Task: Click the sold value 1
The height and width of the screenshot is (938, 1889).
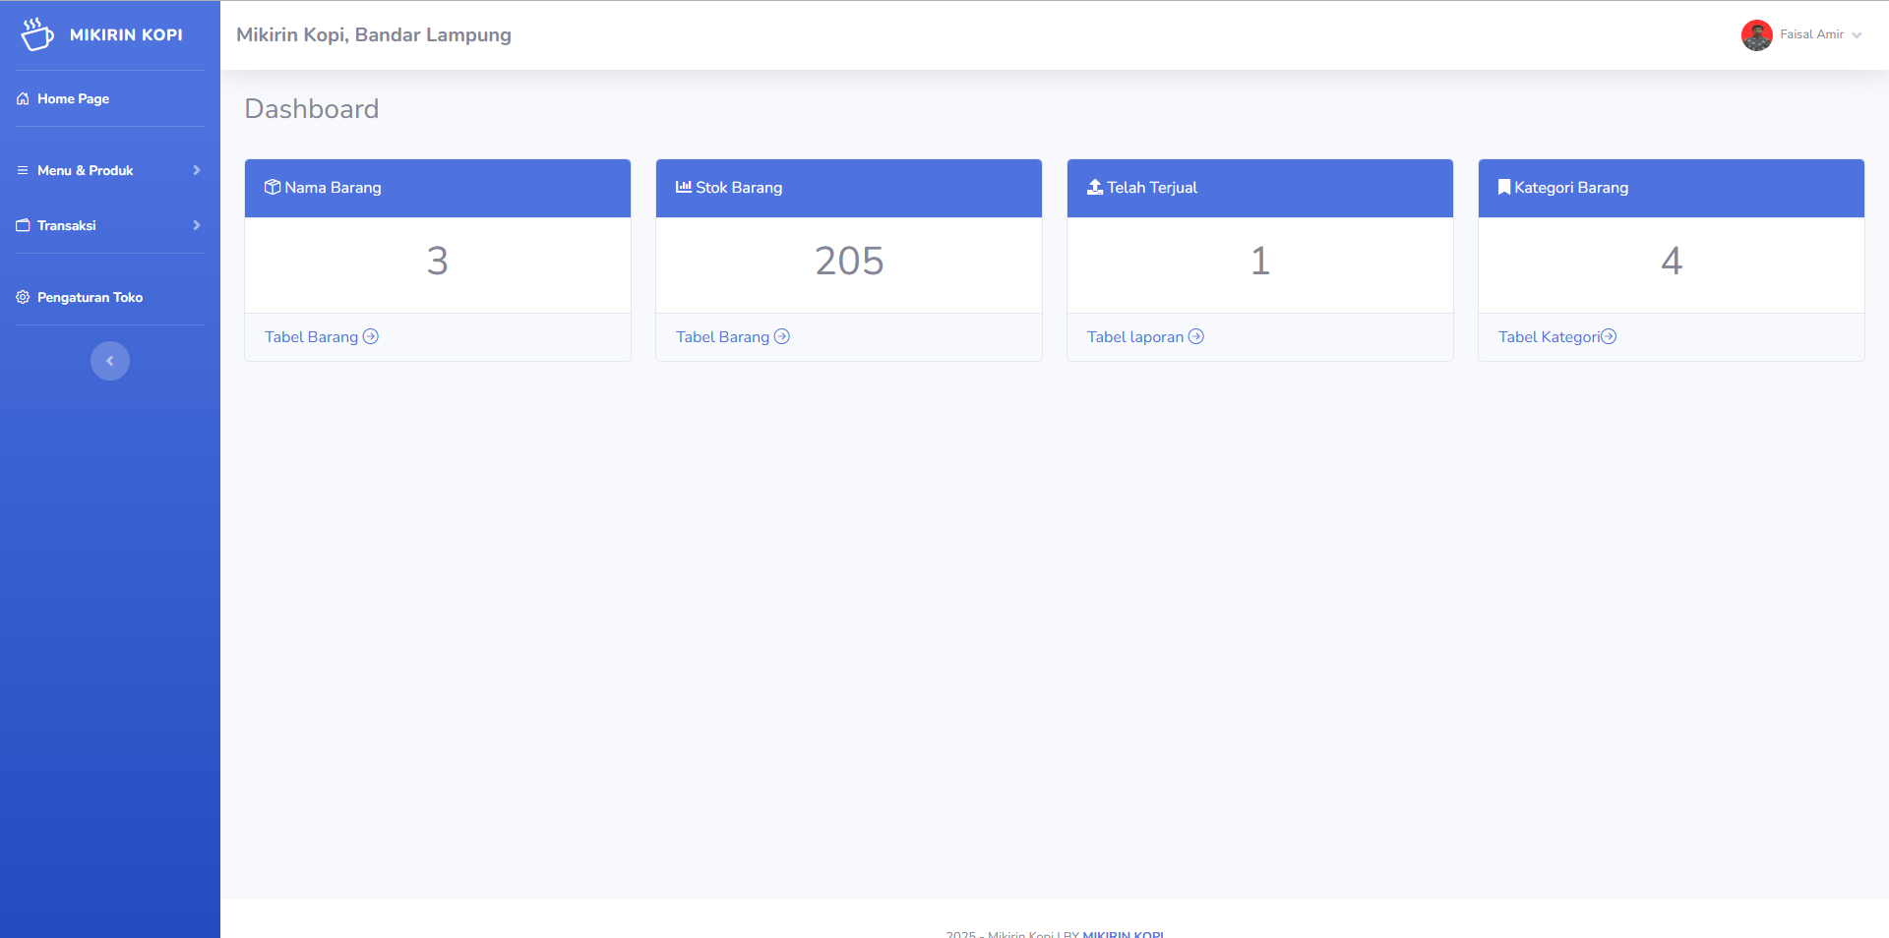Action: pos(1260,261)
